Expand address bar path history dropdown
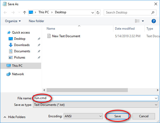Image resolution: width=160 pixels, height=123 pixels. click(93, 12)
